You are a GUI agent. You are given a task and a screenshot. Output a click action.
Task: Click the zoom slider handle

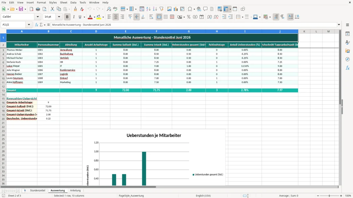329,196
